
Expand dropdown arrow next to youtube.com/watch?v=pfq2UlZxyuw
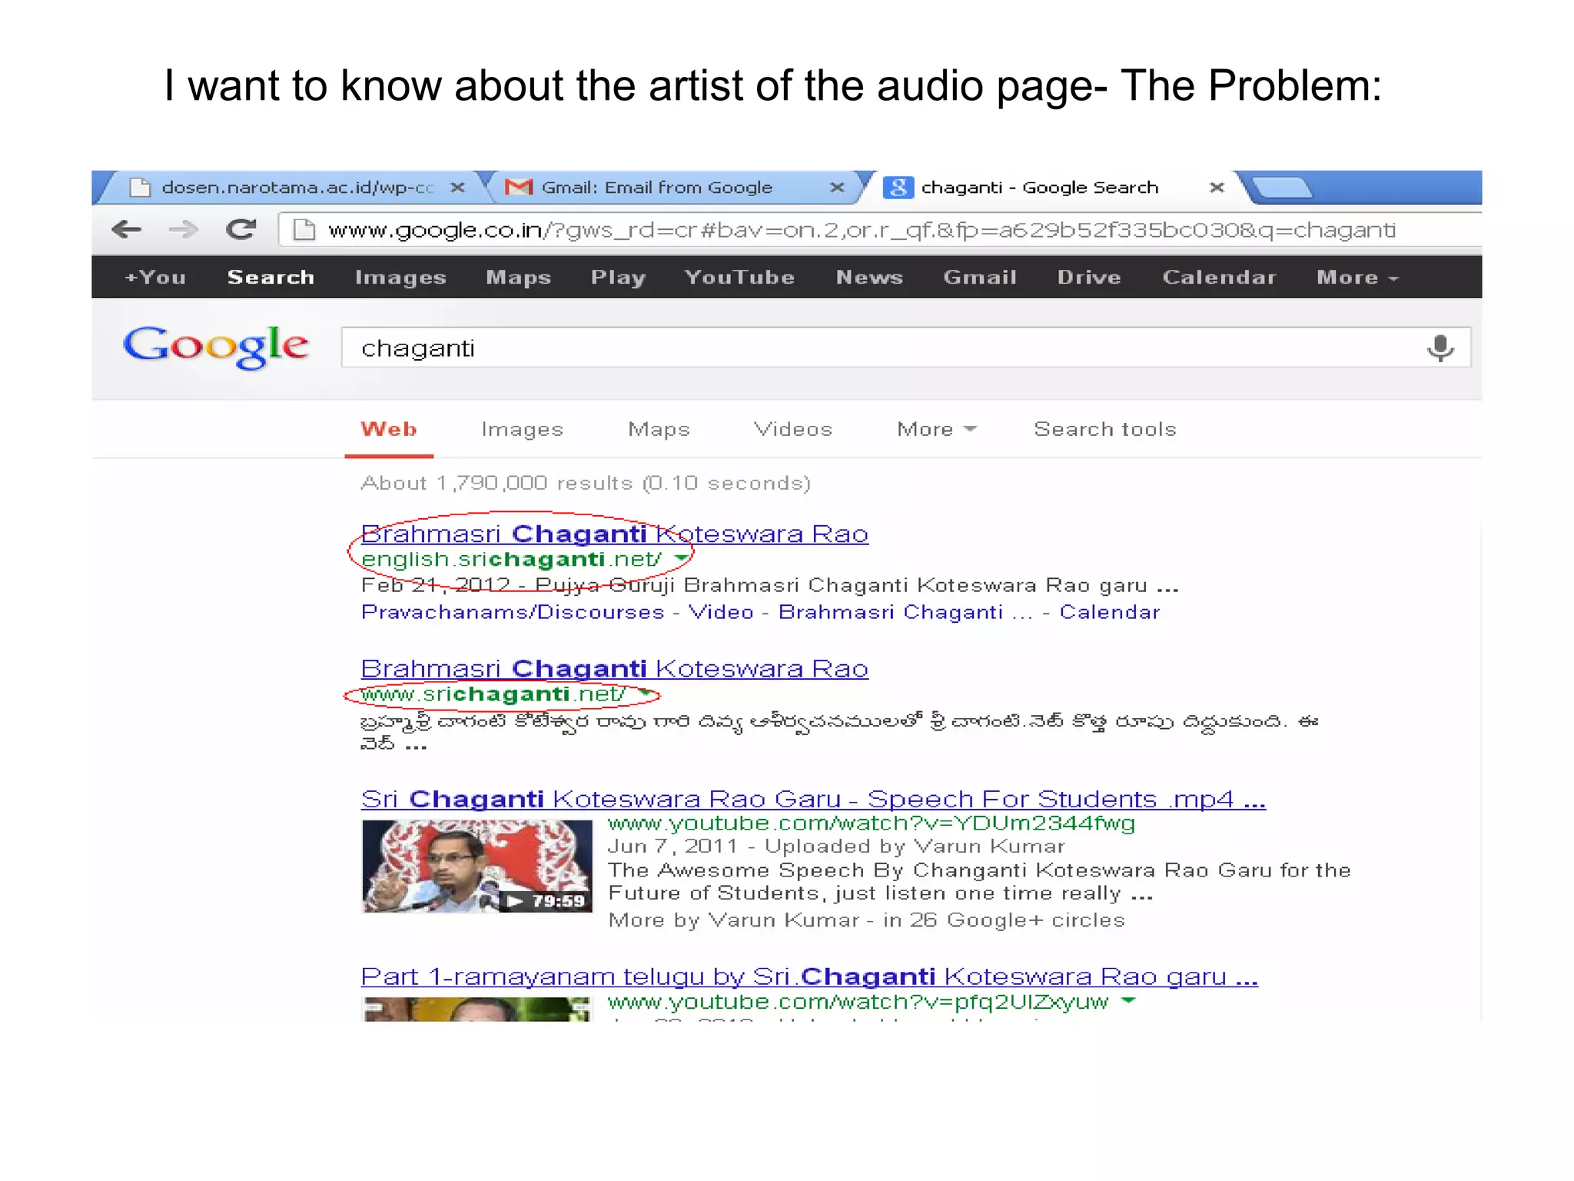click(x=1127, y=1000)
